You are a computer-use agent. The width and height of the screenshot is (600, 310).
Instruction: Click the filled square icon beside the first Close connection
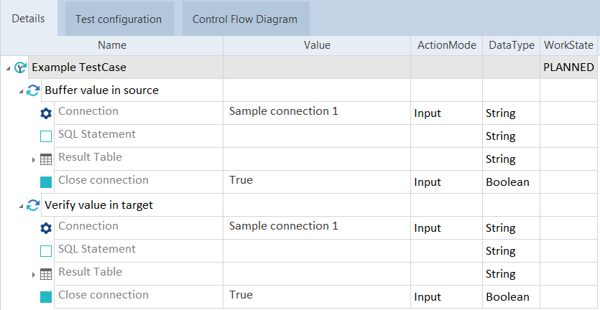point(46,182)
